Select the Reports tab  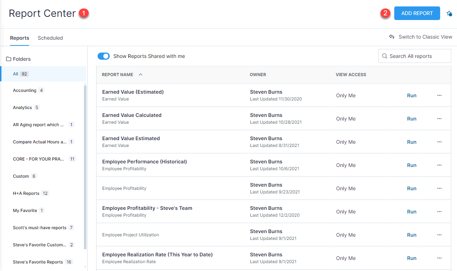[x=20, y=38]
